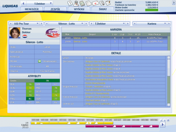Select the magenta 07/27 race stage
The width and height of the screenshot is (176, 132).
[x=118, y=126]
